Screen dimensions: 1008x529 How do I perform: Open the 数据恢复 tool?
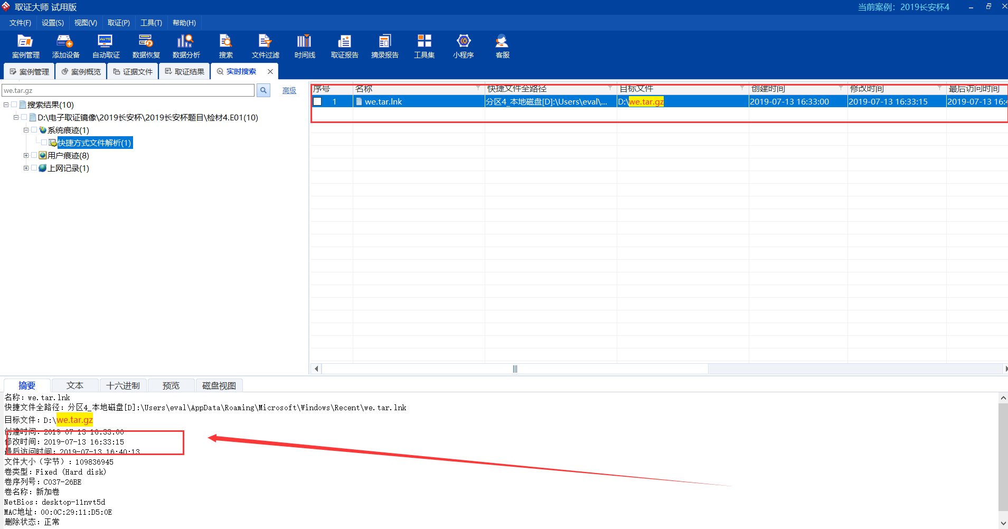tap(146, 46)
